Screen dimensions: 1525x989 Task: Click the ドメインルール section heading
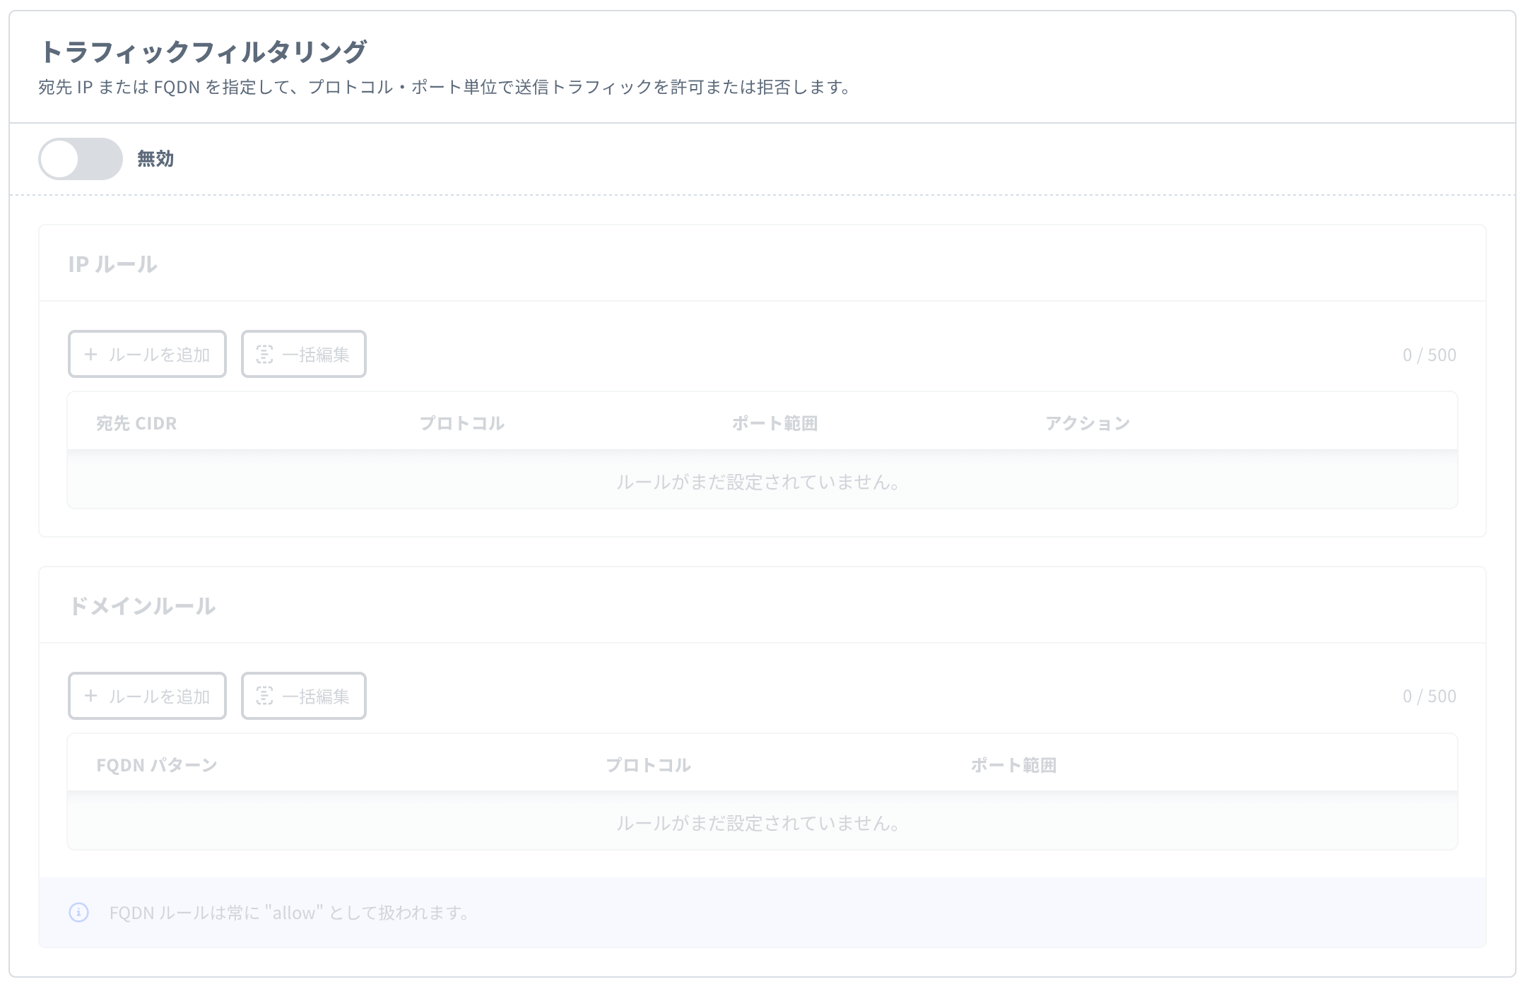click(142, 606)
